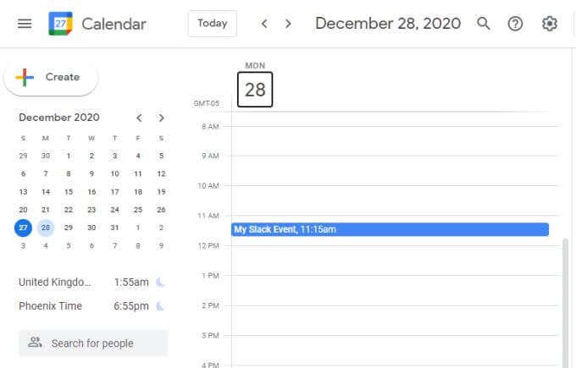Screen dimensions: 576x368
Task: Select December 29 in mini calendar
Action: 69,228
